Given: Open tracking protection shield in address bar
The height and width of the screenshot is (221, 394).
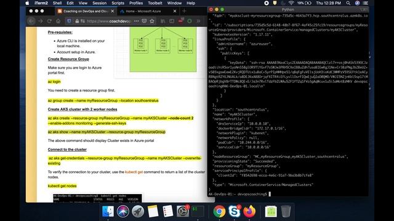Looking at the screenshot, I should (x=69, y=21).
